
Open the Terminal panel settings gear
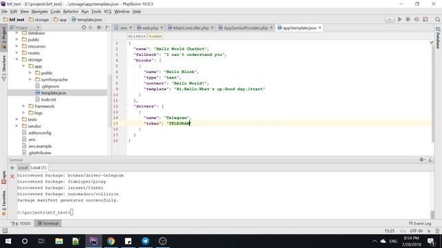[x=422, y=160]
